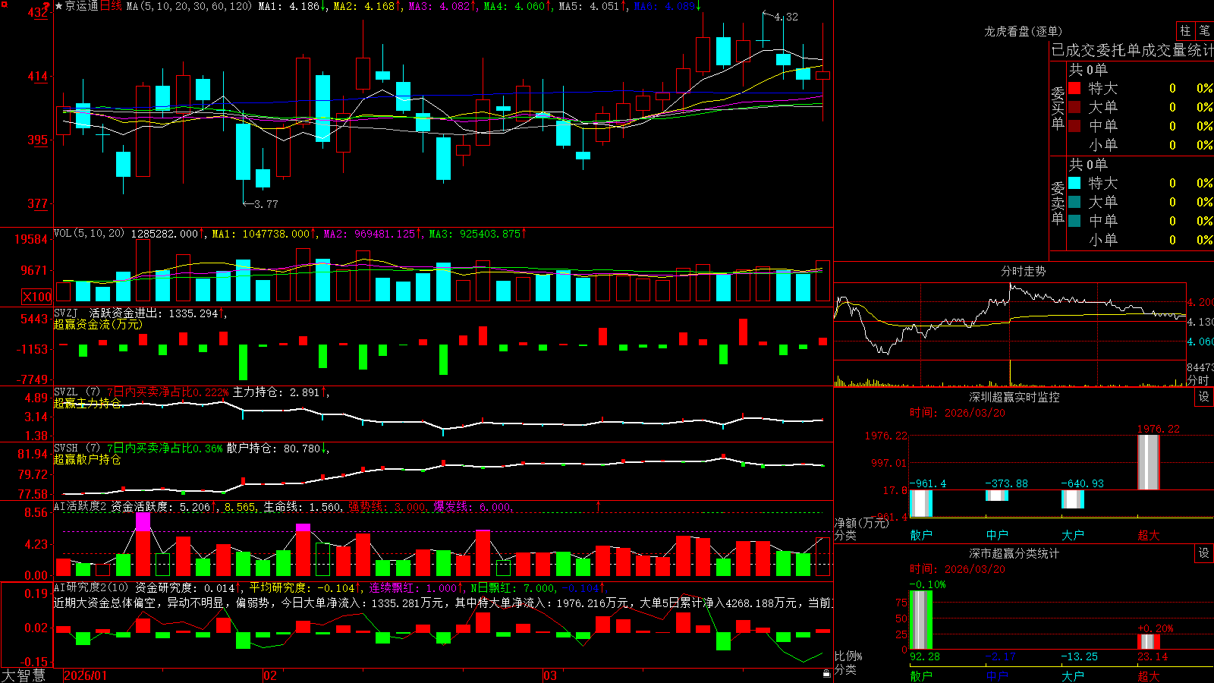Click the 委卖单 section label
This screenshot has width=1214, height=683.
(1058, 202)
